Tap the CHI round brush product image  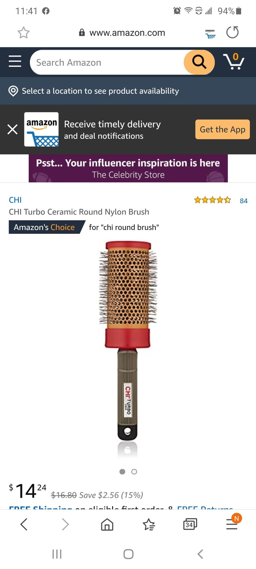[128, 341]
